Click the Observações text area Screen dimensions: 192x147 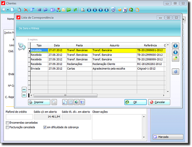[117, 127]
